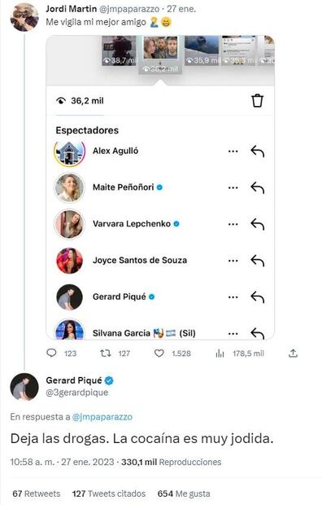This screenshot has width=322, height=505.
Task: Click reply arrow beside Alex Agulló
Action: [257, 151]
